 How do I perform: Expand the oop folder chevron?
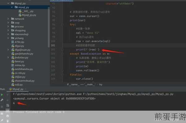click(x=8, y=23)
